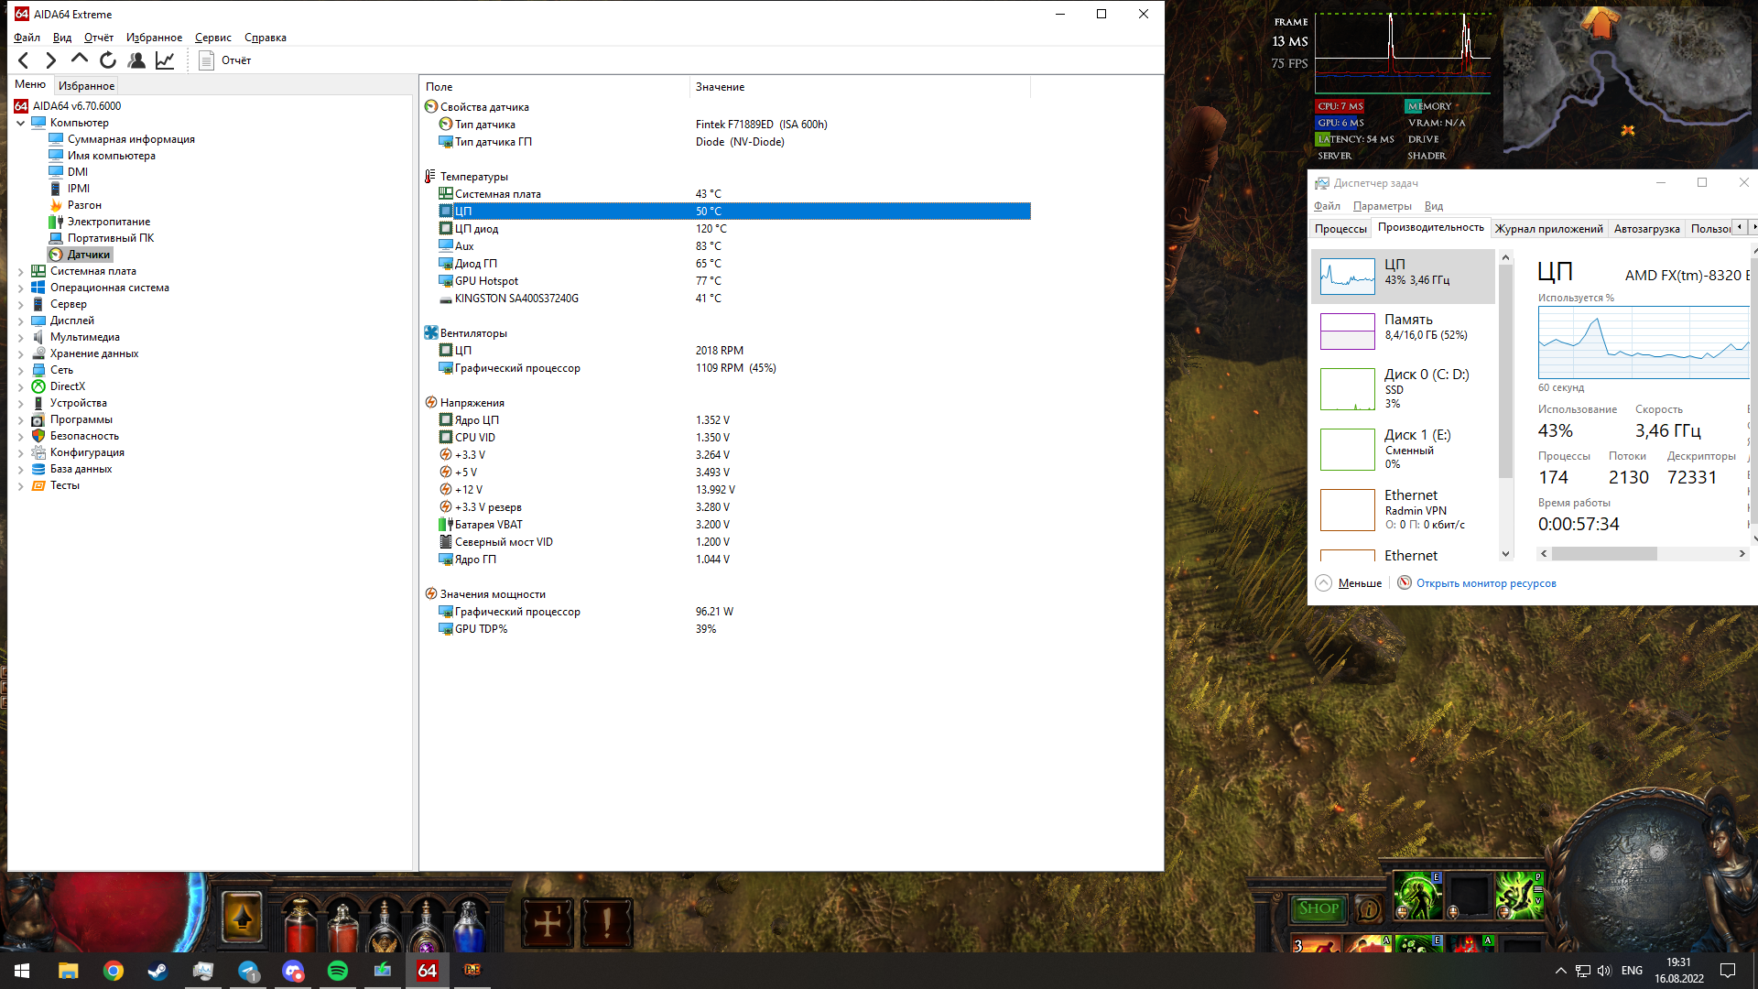The height and width of the screenshot is (989, 1758).
Task: Open the Файл menu in AIDA64
Action: point(27,38)
